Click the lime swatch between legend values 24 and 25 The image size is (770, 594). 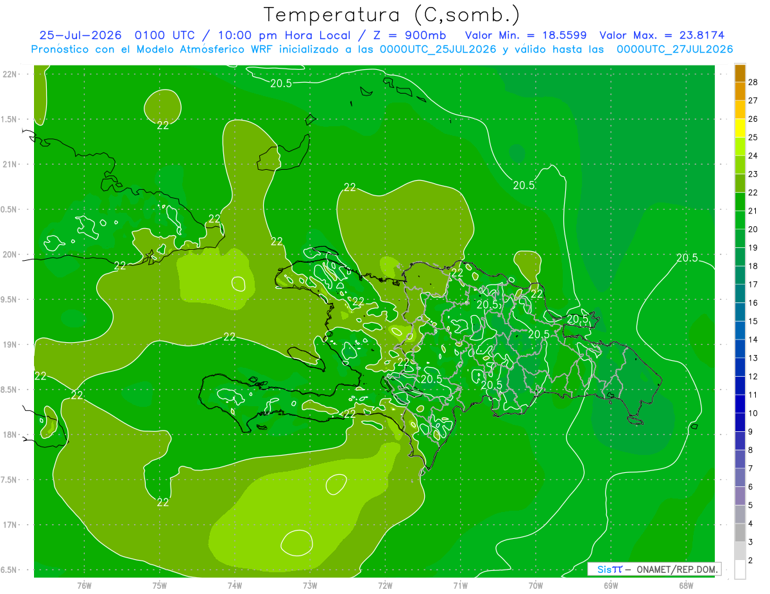[740, 147]
